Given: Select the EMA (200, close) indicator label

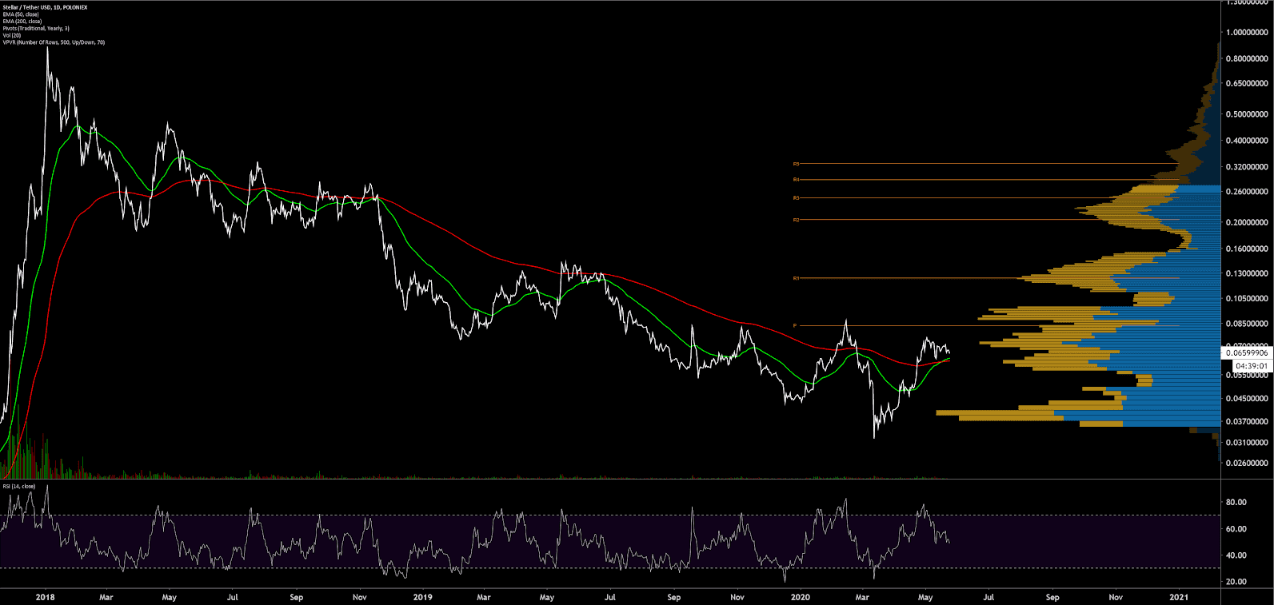Looking at the screenshot, I should (x=22, y=22).
